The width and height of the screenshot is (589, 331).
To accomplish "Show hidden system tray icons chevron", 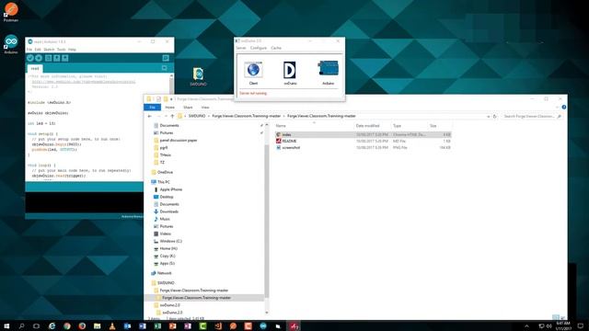I will tap(526, 325).
